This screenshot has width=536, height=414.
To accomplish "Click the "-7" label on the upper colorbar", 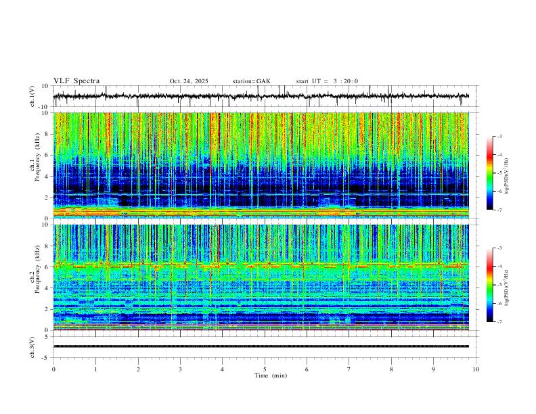I will pyautogui.click(x=499, y=210).
